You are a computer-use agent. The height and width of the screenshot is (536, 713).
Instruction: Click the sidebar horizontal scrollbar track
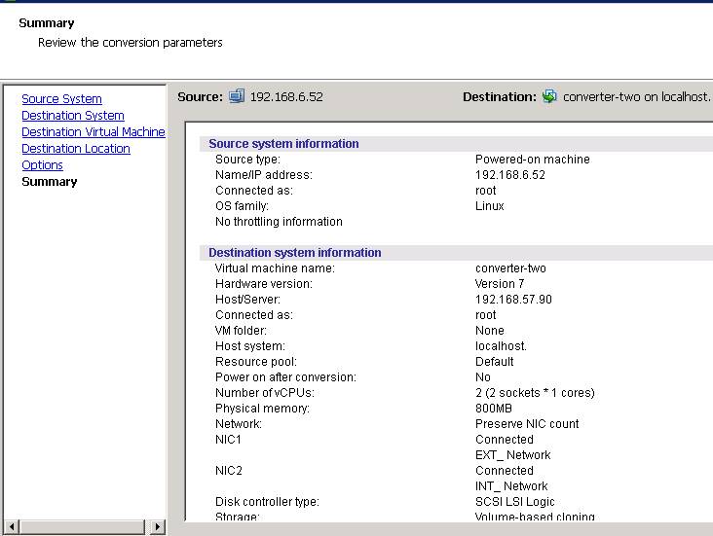coord(84,526)
